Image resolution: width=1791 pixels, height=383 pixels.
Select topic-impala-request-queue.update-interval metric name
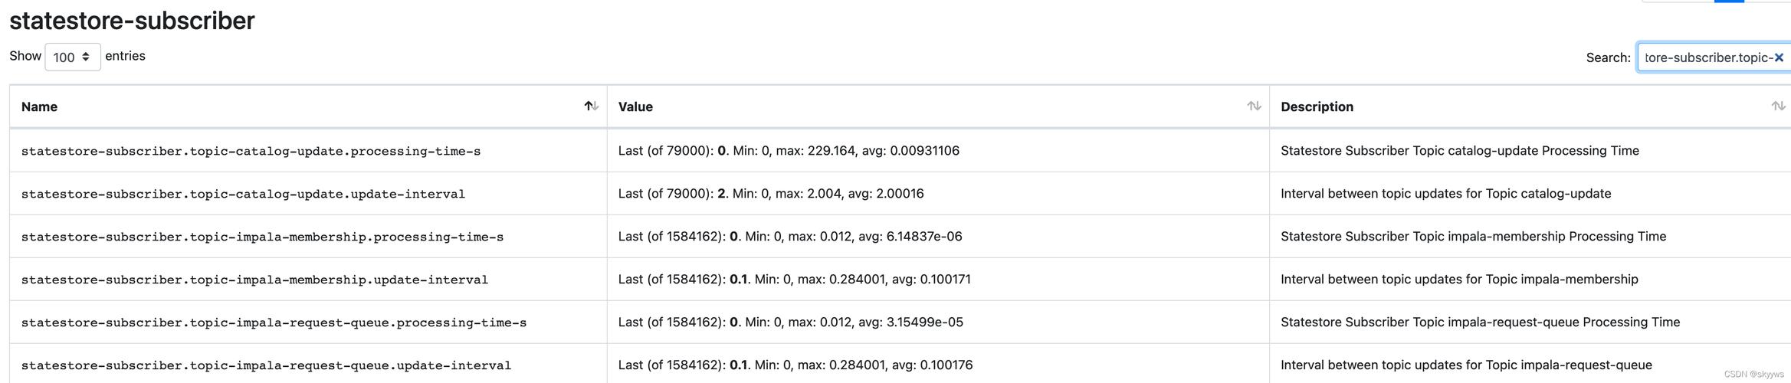(x=266, y=365)
